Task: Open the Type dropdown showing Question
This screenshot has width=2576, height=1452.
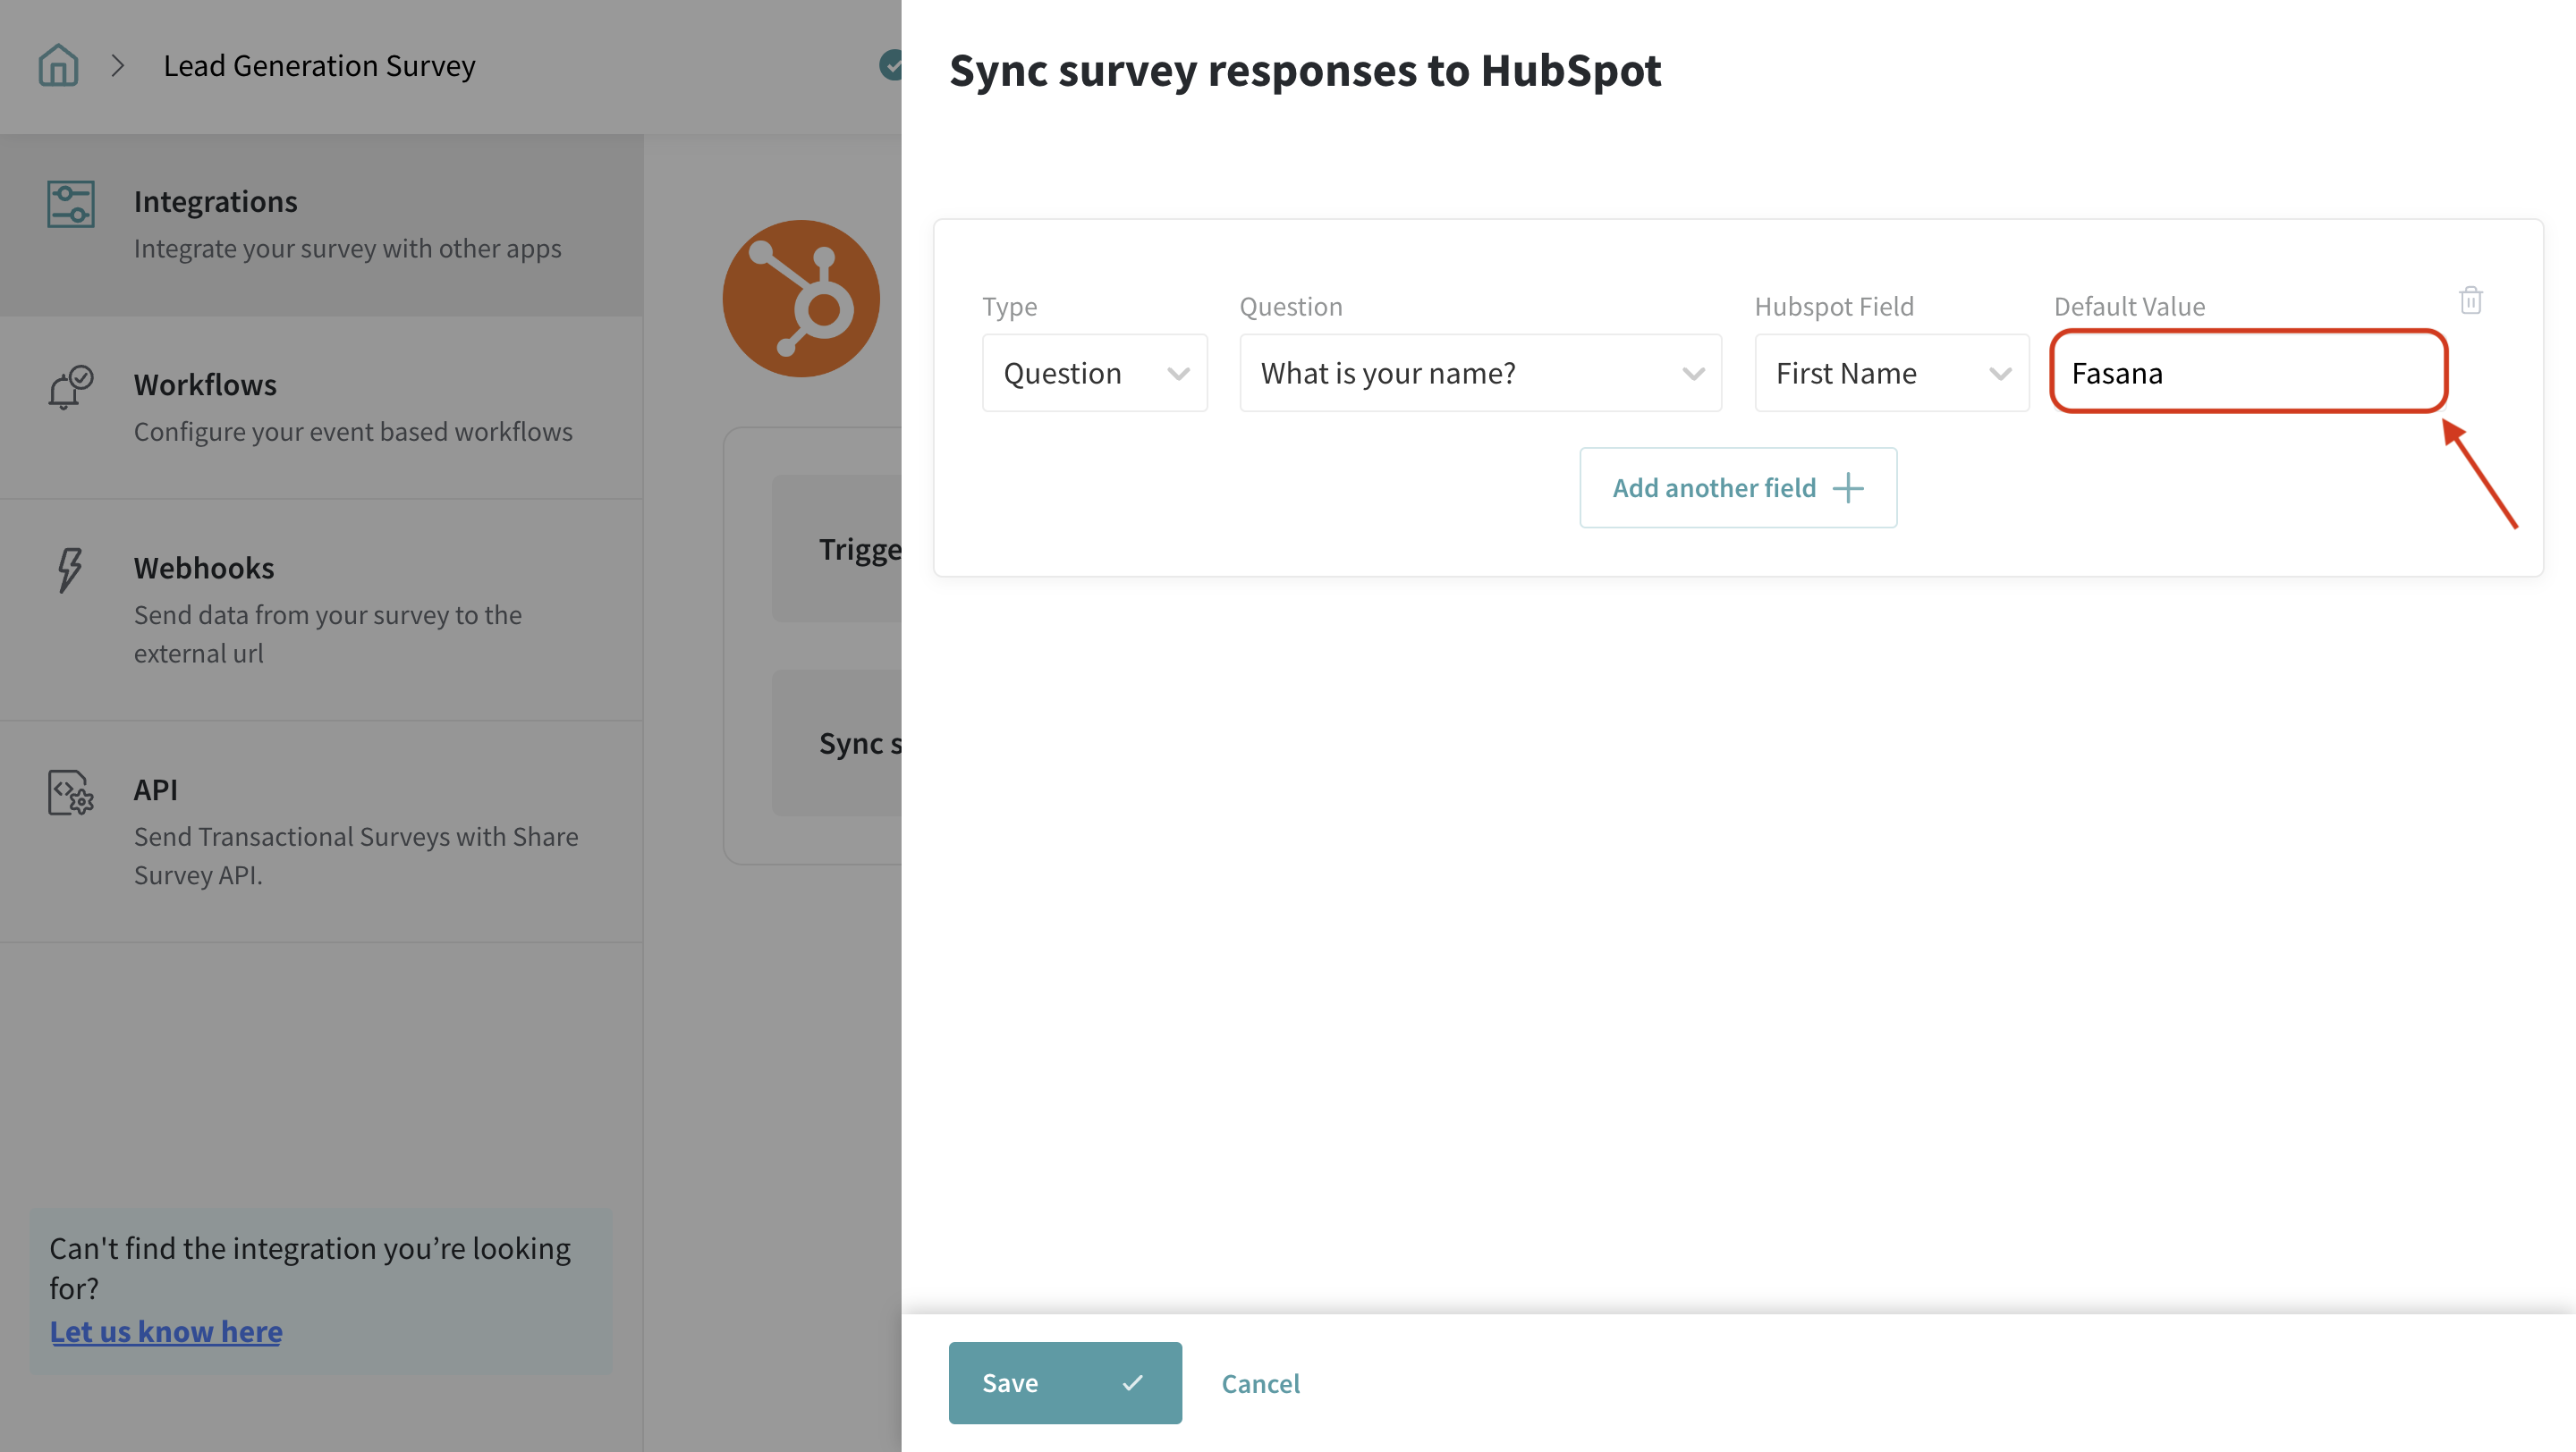Action: tap(1094, 373)
